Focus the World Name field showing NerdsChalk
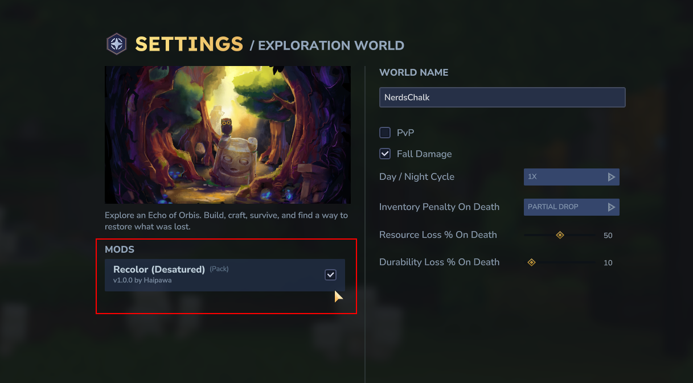The height and width of the screenshot is (383, 693). tap(502, 97)
